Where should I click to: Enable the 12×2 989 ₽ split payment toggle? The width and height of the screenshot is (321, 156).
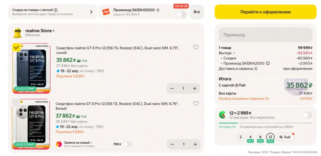[x=307, y=115]
